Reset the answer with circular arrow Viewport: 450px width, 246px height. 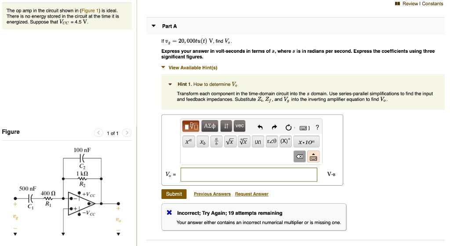[288, 127]
